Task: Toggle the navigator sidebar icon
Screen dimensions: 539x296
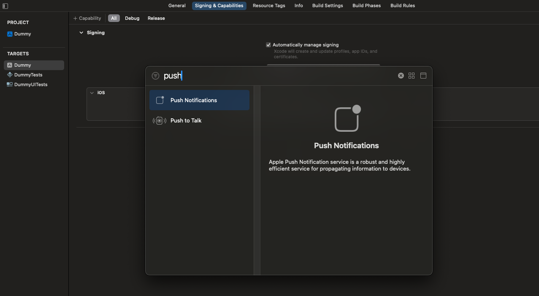Action: [x=5, y=6]
